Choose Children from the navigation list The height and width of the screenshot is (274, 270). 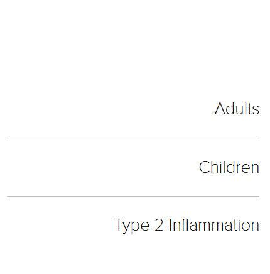(x=229, y=167)
